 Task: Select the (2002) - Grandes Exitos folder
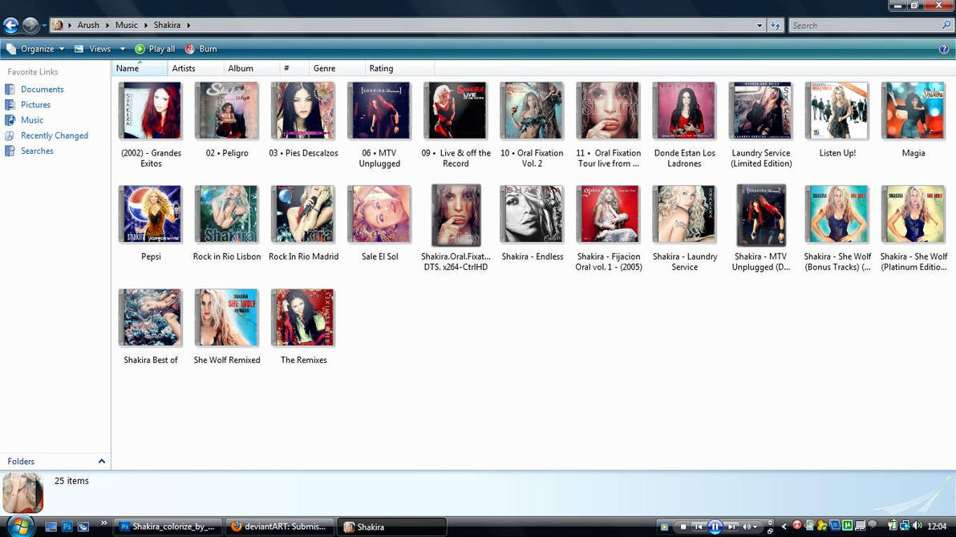coord(151,125)
